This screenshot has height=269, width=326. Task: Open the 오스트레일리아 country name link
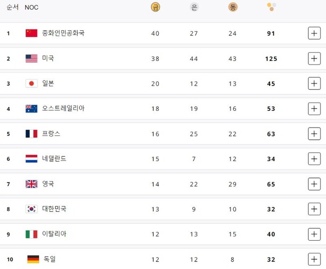point(63,108)
